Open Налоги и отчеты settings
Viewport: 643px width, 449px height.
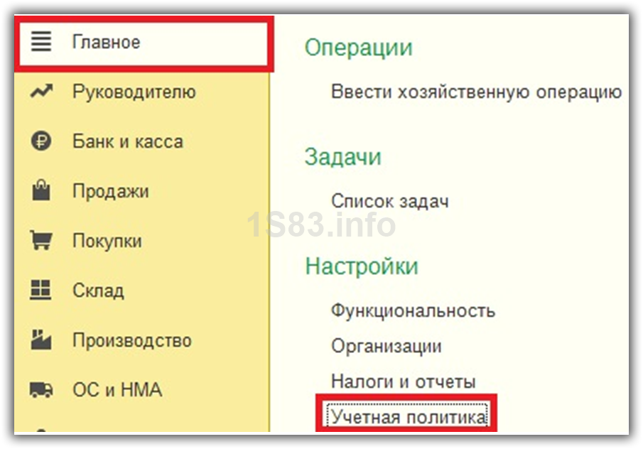point(403,382)
